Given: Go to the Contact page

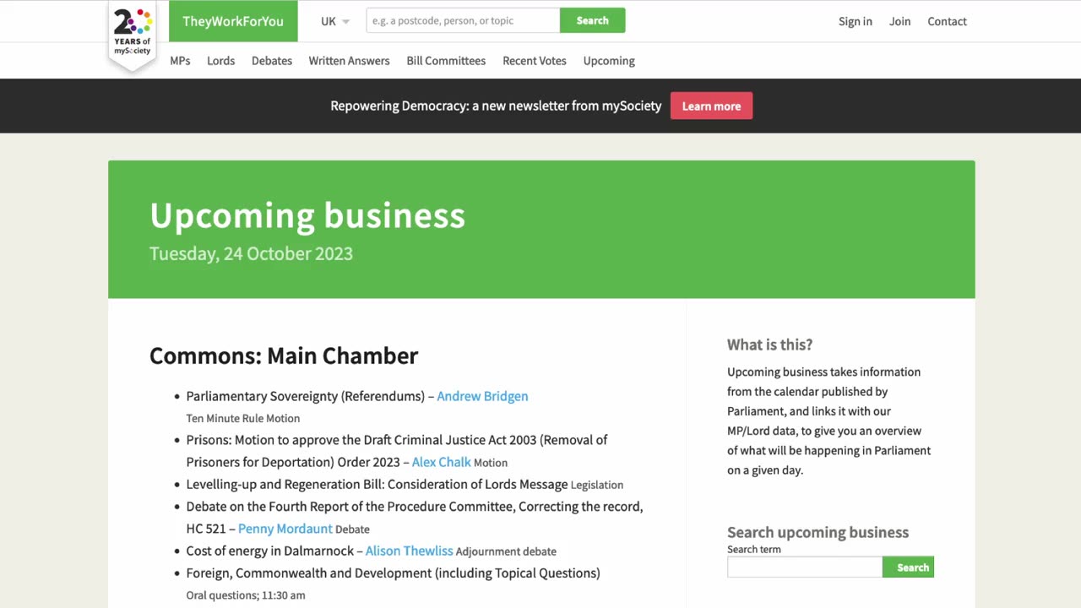Looking at the screenshot, I should pyautogui.click(x=947, y=21).
